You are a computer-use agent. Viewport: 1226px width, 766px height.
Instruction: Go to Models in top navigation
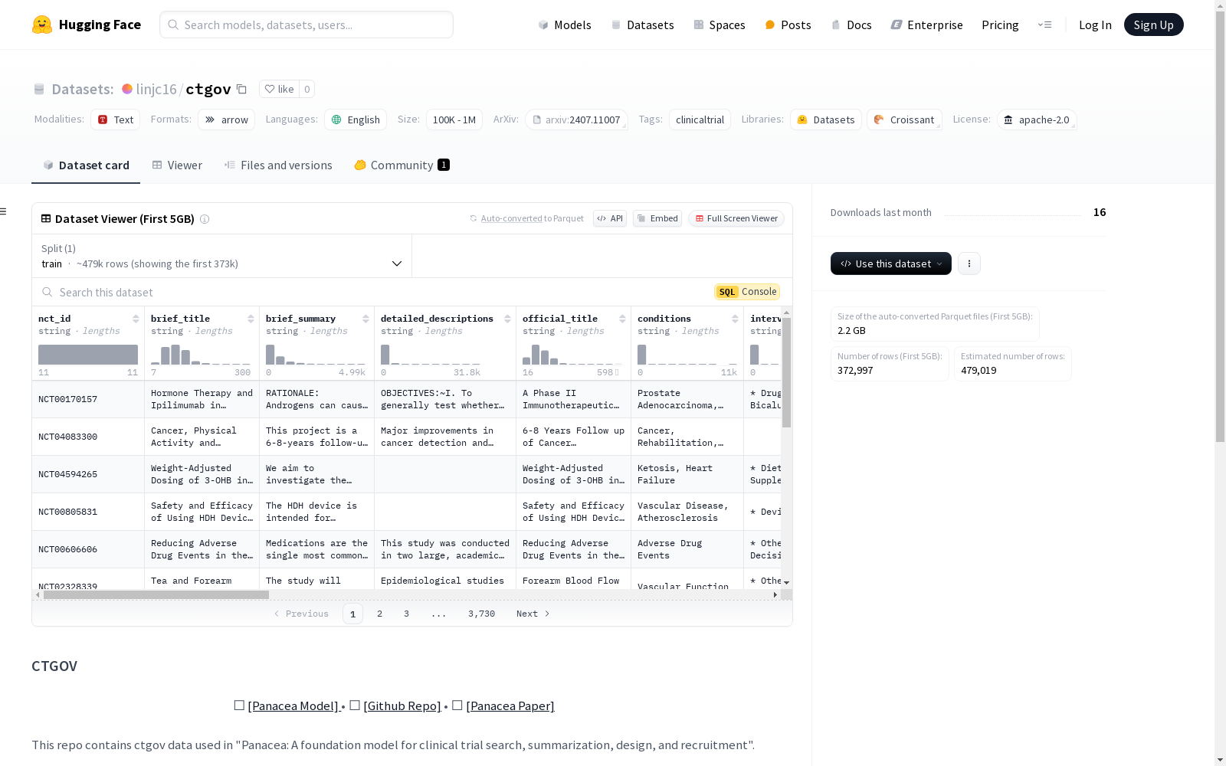[565, 25]
